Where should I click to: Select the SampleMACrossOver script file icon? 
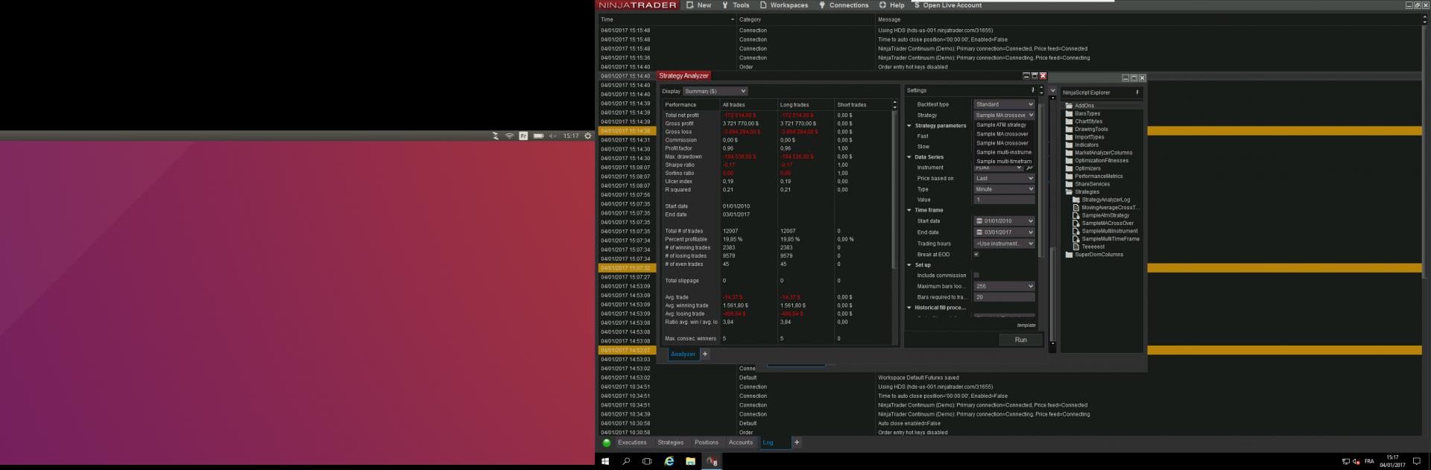tap(1076, 223)
